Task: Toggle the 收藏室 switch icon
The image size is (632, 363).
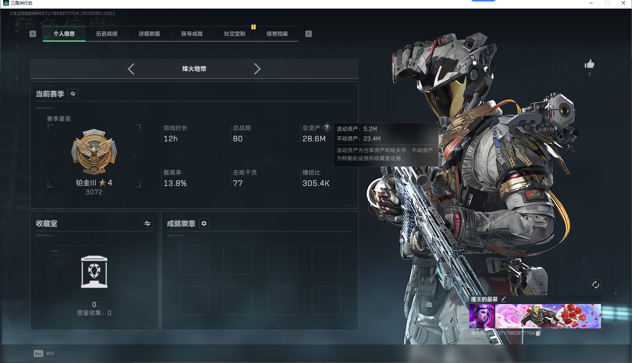Action: pos(147,223)
